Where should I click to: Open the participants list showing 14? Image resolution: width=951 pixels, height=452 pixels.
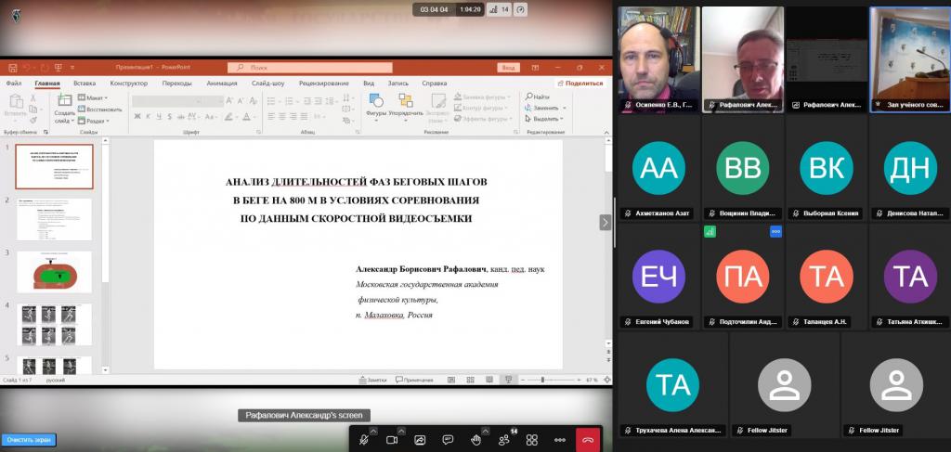[x=504, y=440]
